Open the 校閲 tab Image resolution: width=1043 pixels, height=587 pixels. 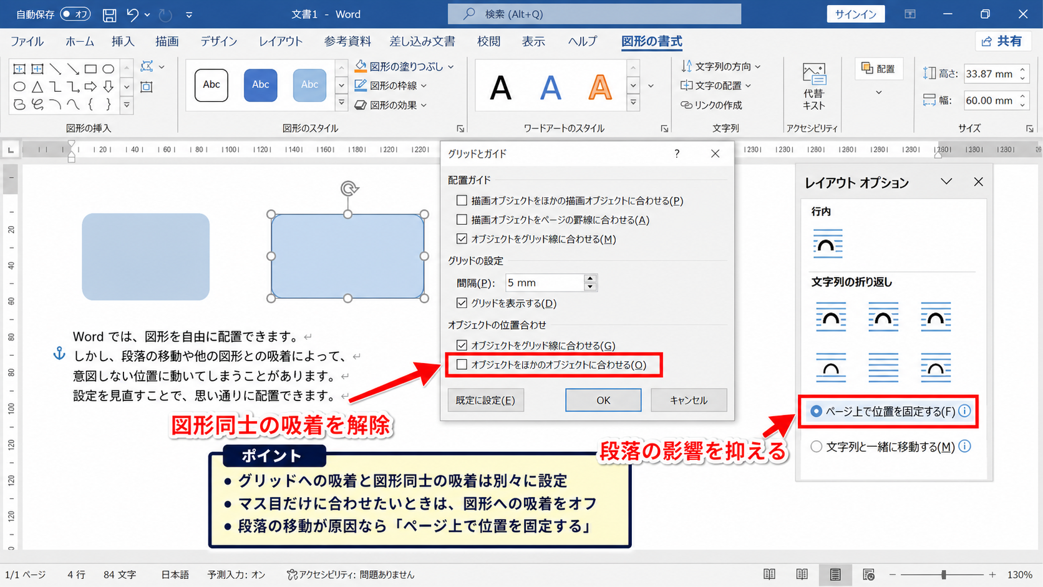[488, 41]
